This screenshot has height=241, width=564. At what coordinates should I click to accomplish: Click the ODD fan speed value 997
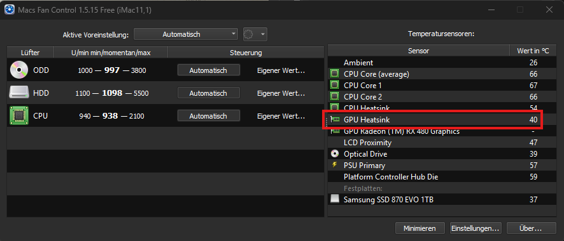[112, 70]
